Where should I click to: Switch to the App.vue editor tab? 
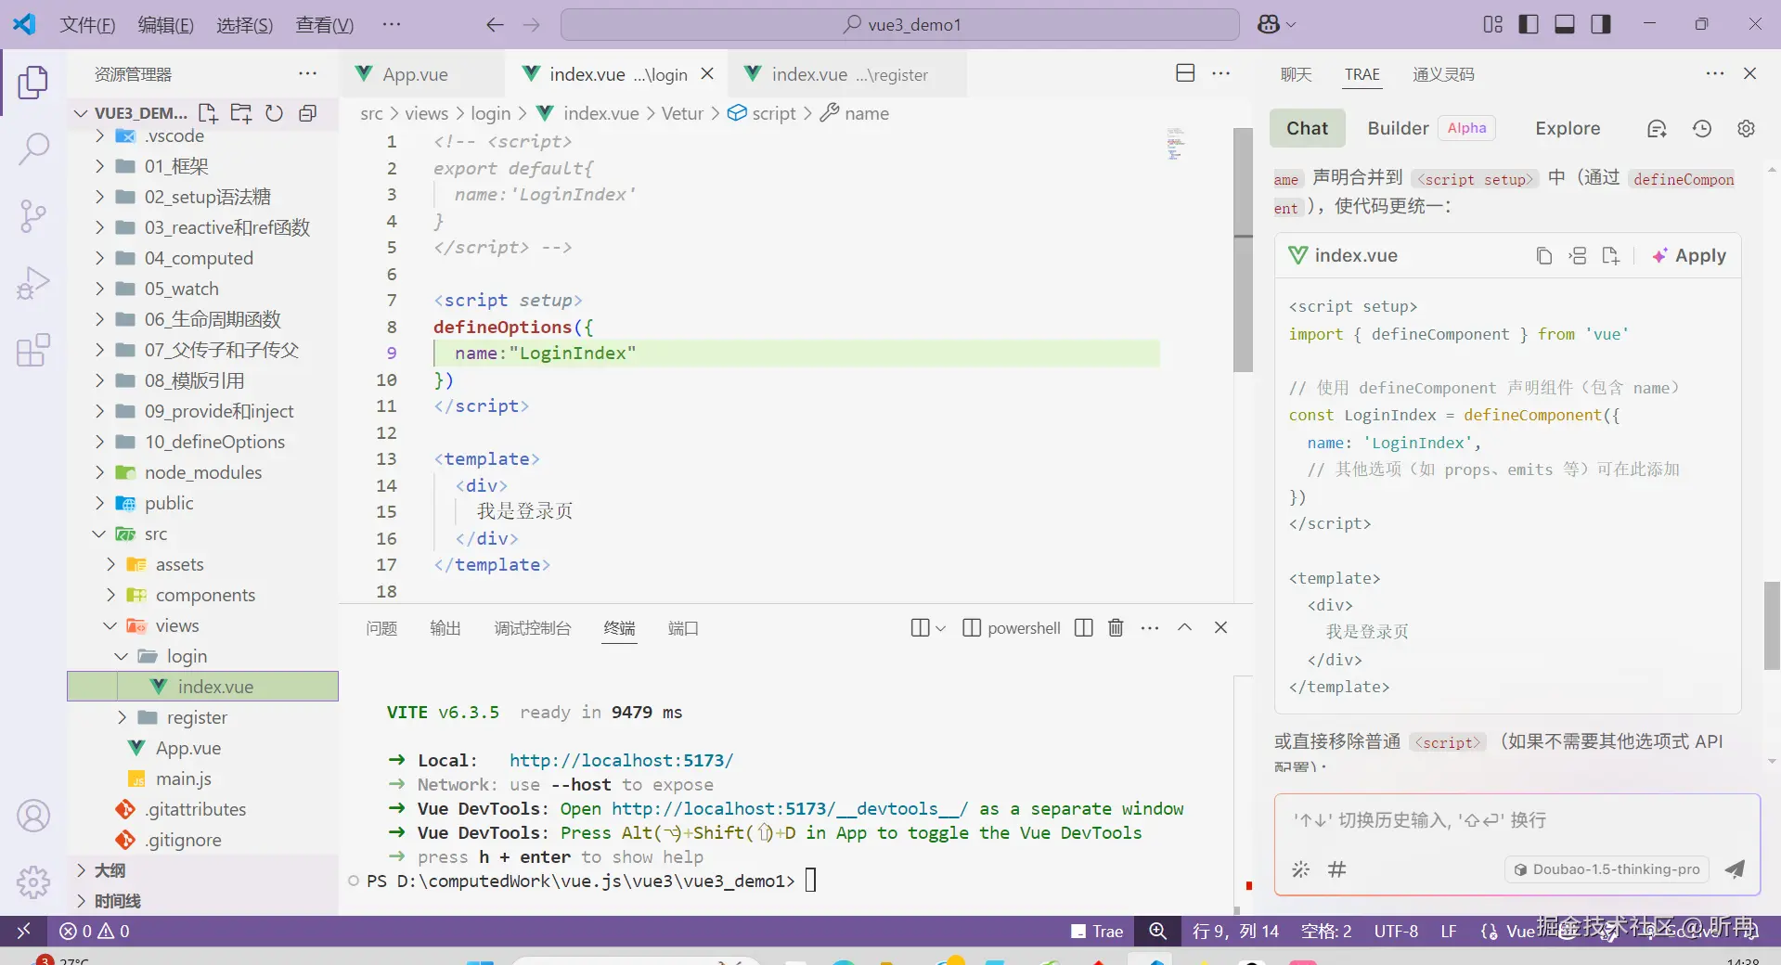point(415,74)
